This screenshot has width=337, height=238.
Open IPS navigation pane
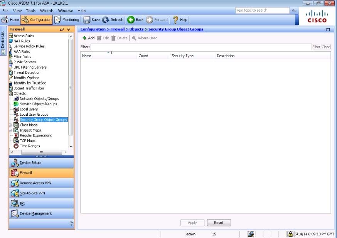coord(42,203)
